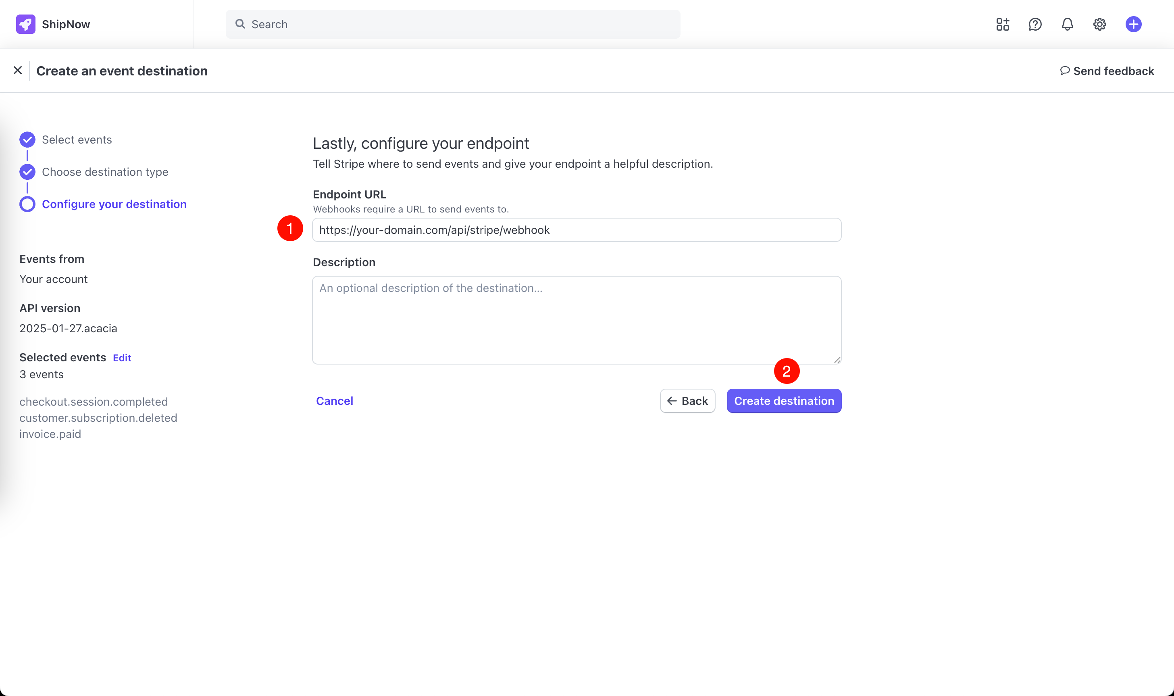Screen dimensions: 1174x696
Task: Click Edit next to Selected events
Action: (x=122, y=358)
